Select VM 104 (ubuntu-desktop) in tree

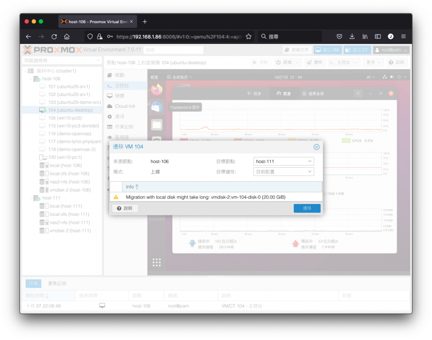70,110
